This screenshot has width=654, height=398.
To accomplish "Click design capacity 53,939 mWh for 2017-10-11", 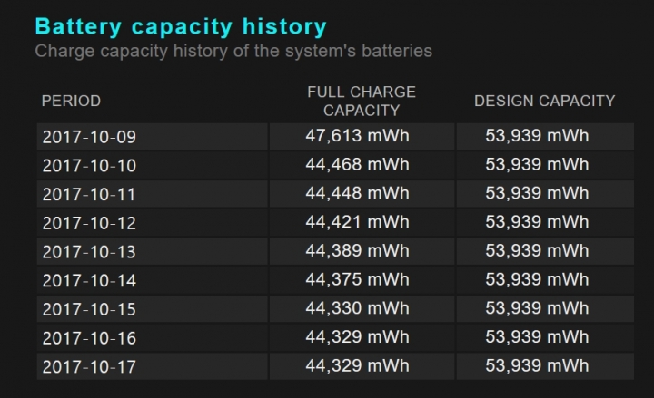I will click(537, 194).
